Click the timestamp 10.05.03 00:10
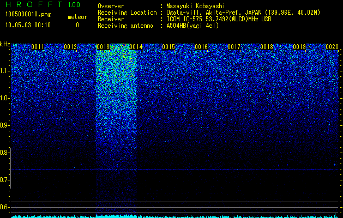Screen dimensions: 343x218 (28, 25)
